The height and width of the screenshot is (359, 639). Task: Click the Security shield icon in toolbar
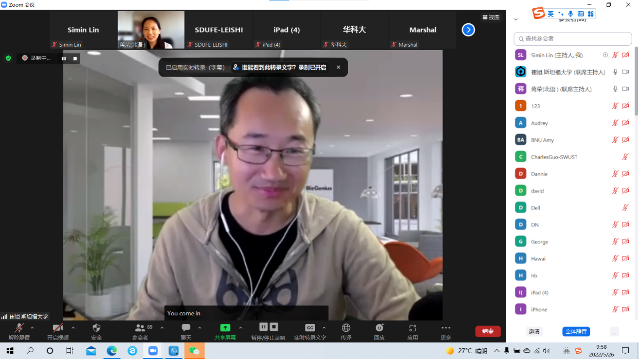tap(96, 328)
